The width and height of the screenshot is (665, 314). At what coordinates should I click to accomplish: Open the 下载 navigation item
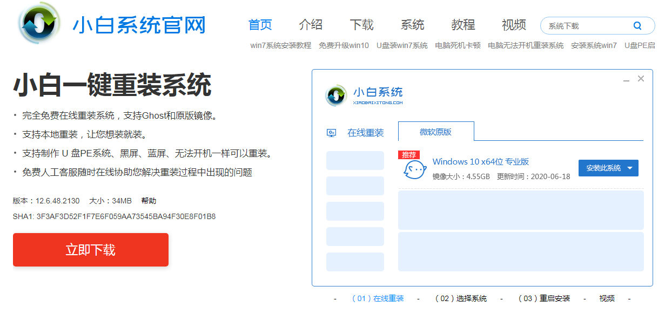[x=361, y=25]
